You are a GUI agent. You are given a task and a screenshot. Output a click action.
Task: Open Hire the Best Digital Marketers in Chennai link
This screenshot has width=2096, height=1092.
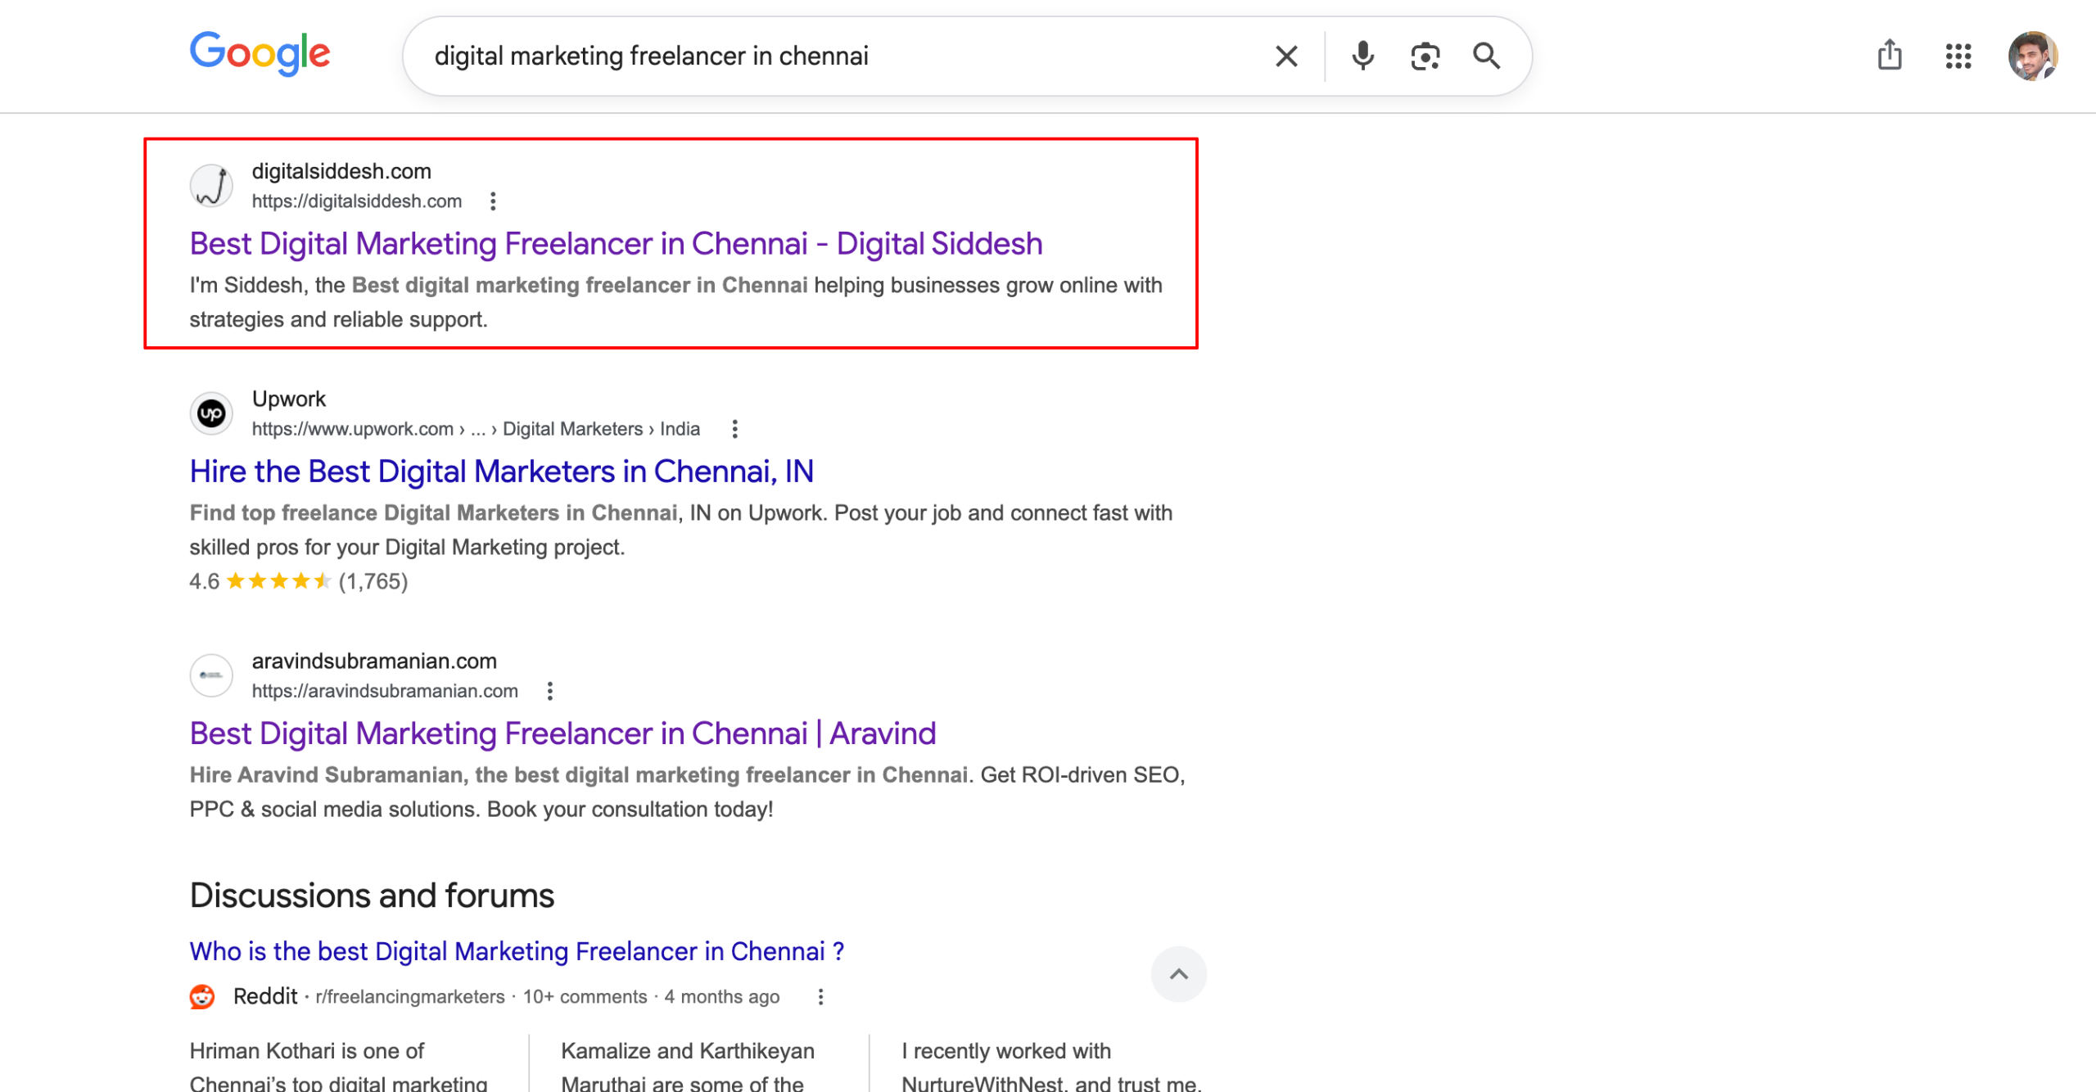coord(502,472)
